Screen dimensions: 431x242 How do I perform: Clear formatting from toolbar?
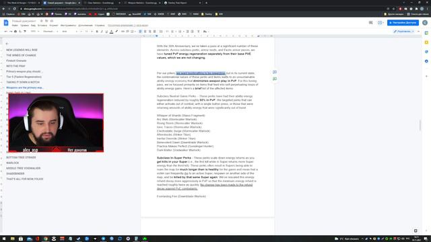(x=198, y=32)
